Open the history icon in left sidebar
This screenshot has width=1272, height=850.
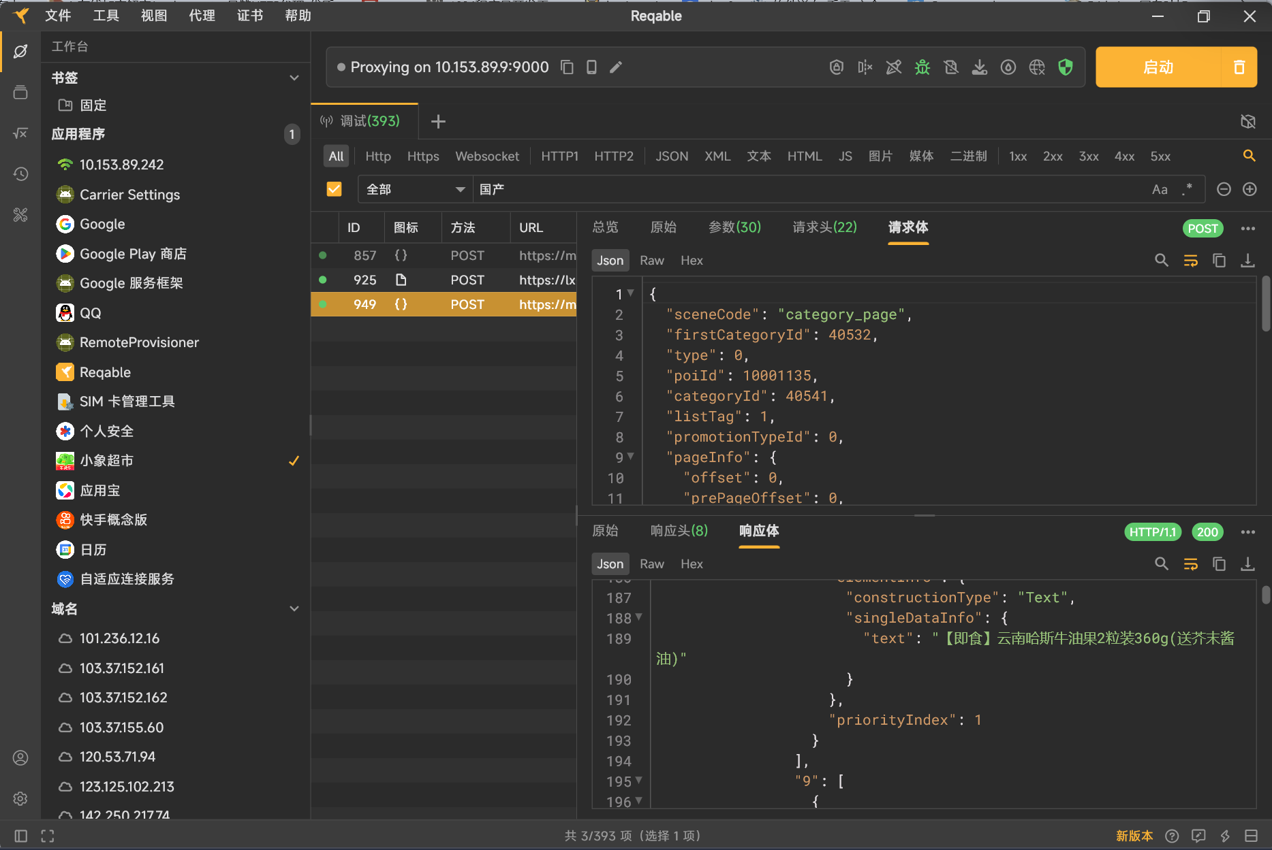pos(20,174)
